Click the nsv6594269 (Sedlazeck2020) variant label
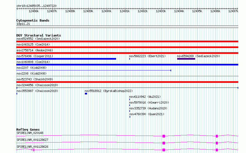The width and height of the screenshot is (246, 153). 198,56
